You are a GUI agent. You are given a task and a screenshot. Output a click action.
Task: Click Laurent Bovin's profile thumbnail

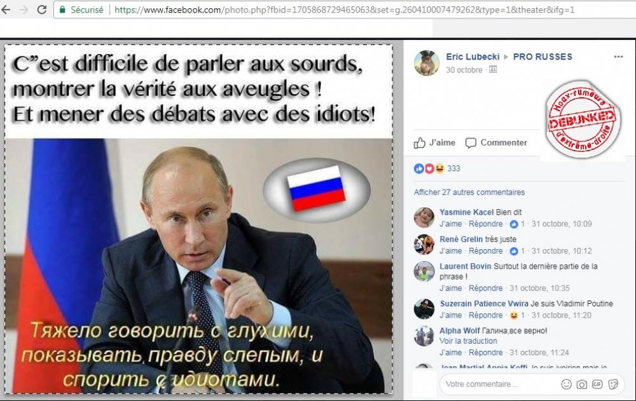pos(424,271)
